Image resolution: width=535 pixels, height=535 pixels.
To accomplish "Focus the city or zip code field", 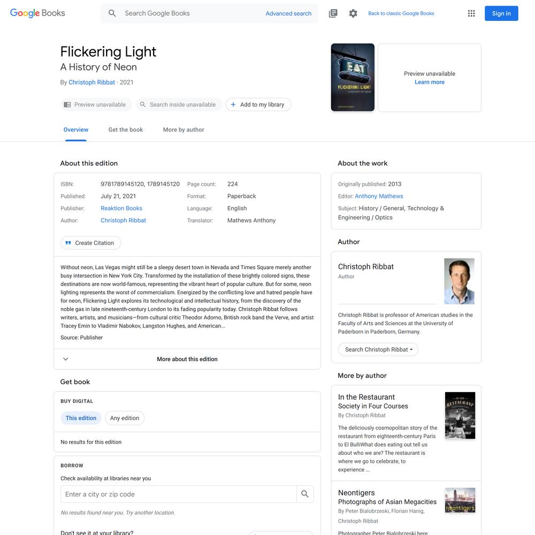I will click(x=179, y=494).
